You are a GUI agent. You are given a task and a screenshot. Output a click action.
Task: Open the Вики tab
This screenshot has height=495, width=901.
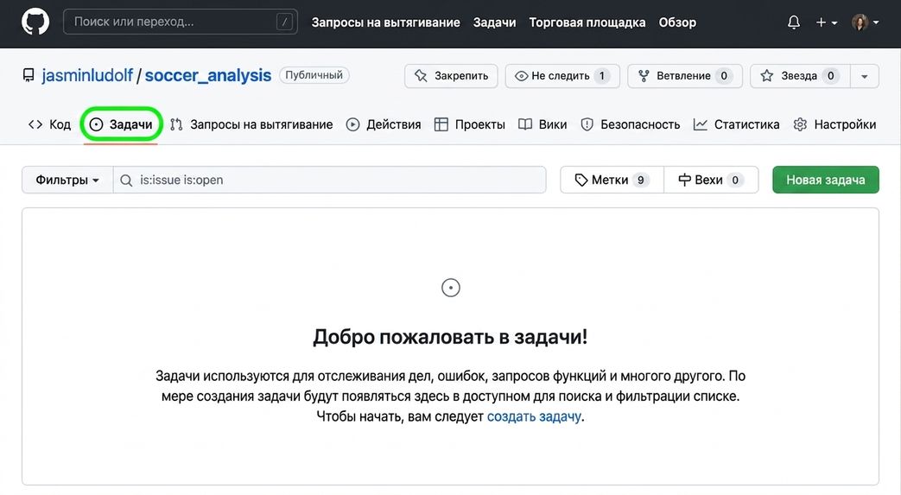[x=543, y=124]
